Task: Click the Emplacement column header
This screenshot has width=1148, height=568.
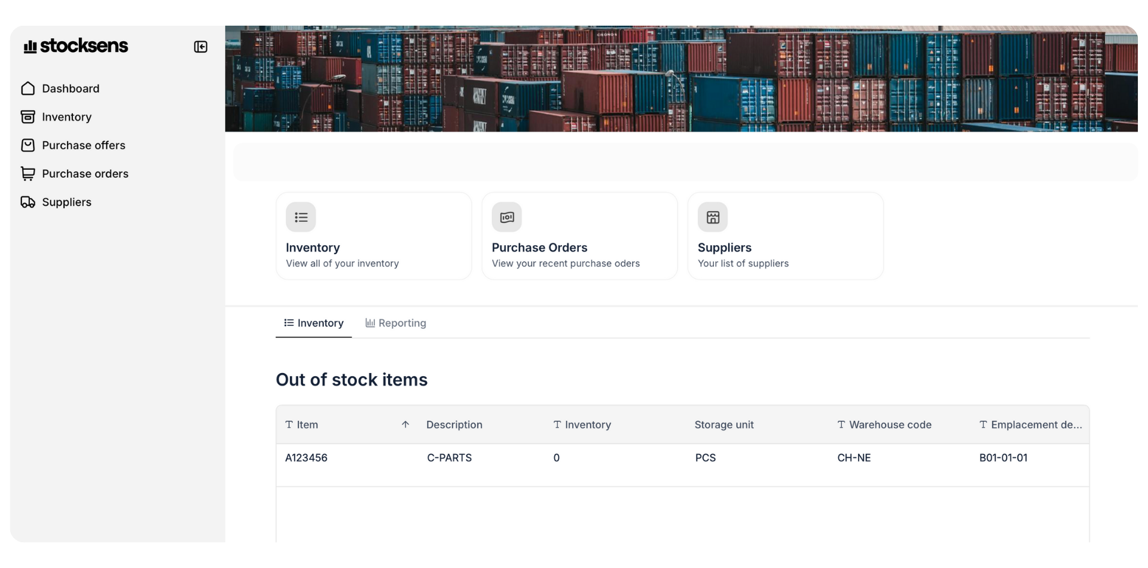Action: 1036,425
